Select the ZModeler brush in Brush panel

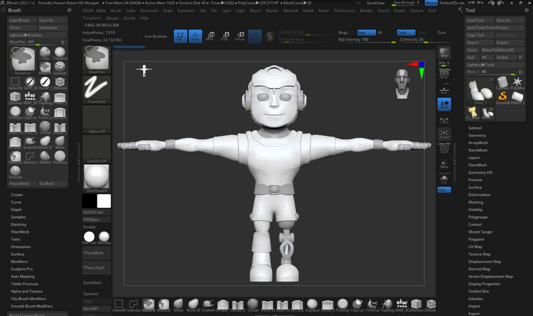click(60, 83)
